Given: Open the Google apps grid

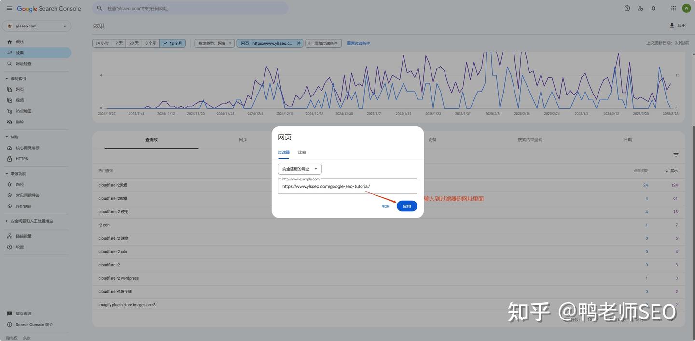Looking at the screenshot, I should pos(673,8).
